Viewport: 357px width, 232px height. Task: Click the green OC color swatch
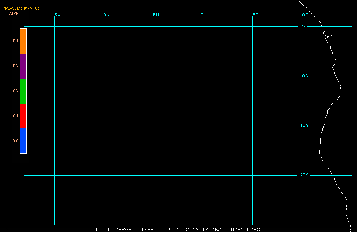pyautogui.click(x=24, y=91)
